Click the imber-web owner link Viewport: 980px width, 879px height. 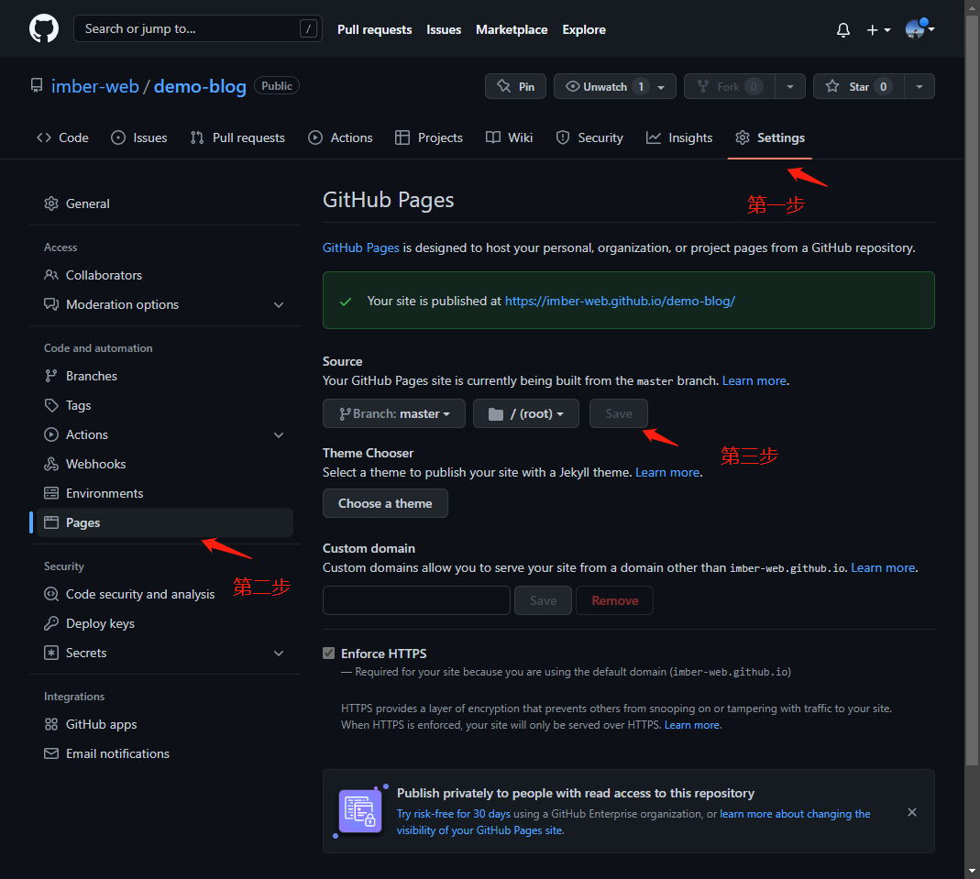[x=95, y=86]
